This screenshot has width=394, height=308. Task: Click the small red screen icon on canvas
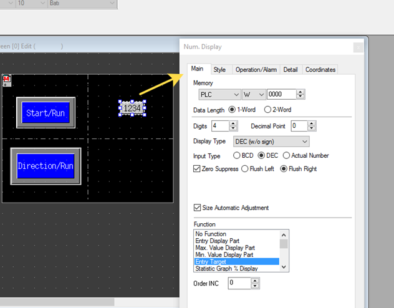7,80
